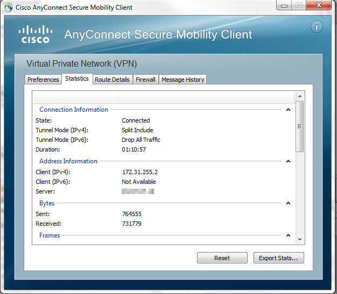The height and width of the screenshot is (294, 337).
Task: Click the info icon in header
Action: (317, 27)
